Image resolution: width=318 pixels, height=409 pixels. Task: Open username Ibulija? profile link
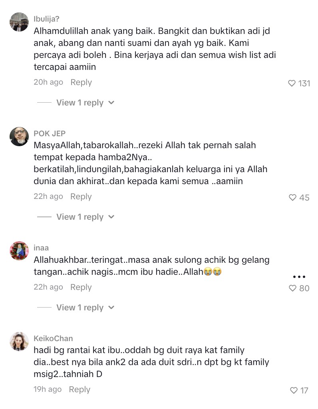coord(46,19)
